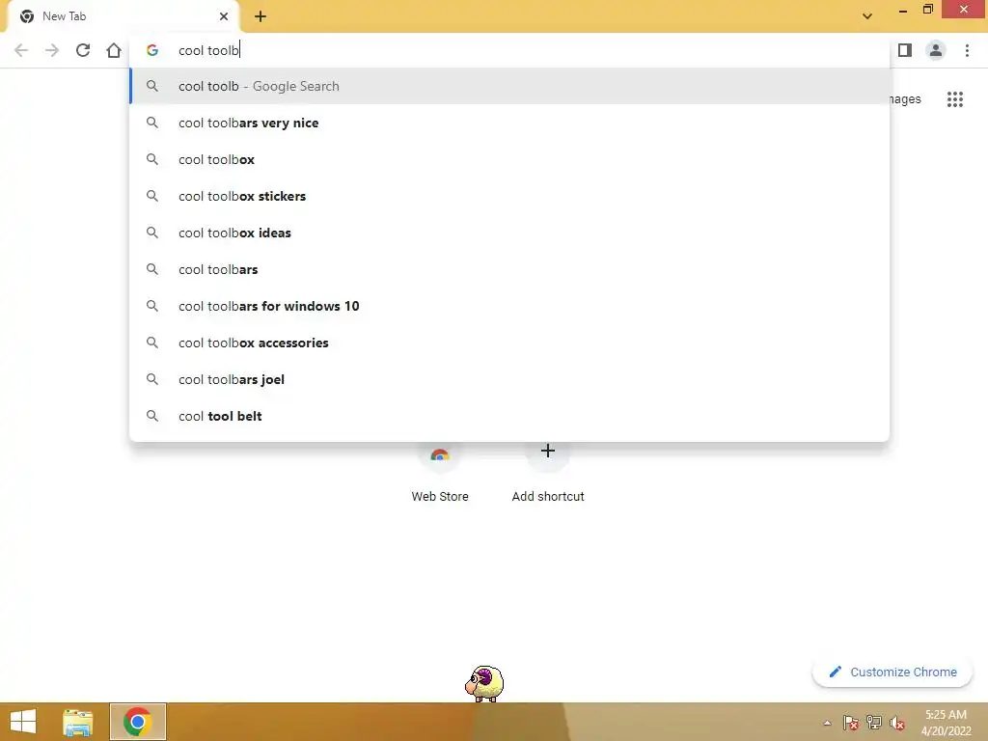Open the side panel icon
The image size is (988, 741).
905,50
